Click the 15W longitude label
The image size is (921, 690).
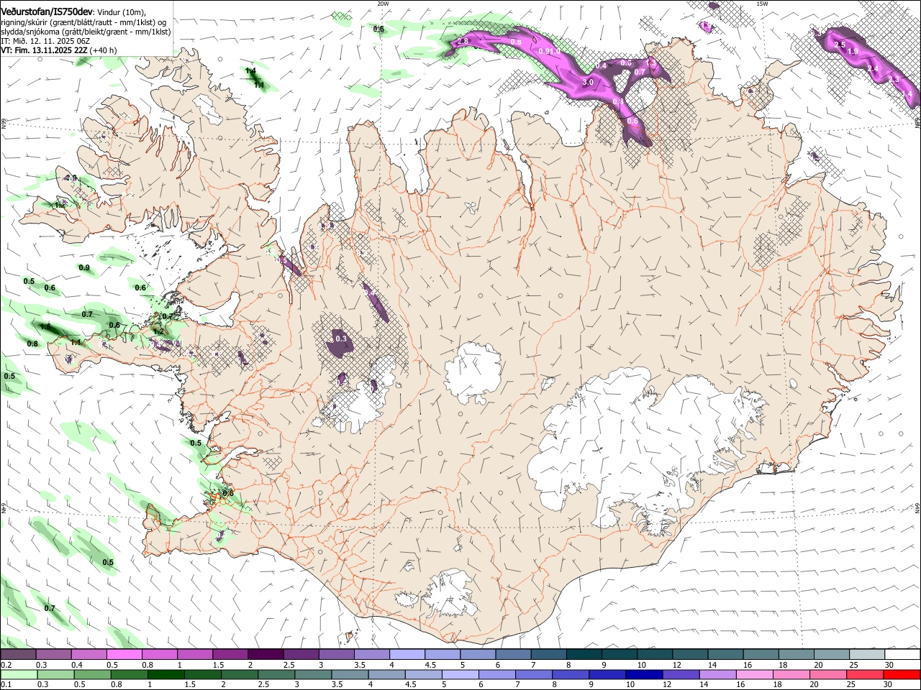pos(762,4)
